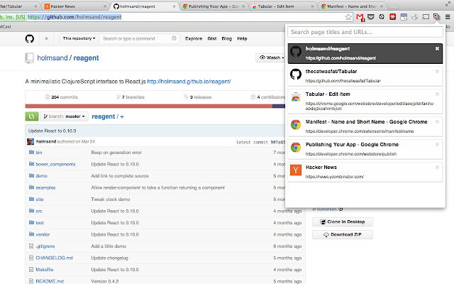Close thecatwasfat/Tabular entry in tab list
The height and width of the screenshot is (284, 454).
[437, 71]
